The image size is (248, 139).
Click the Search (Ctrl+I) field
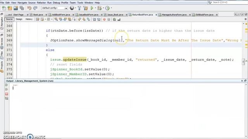coord(227,2)
